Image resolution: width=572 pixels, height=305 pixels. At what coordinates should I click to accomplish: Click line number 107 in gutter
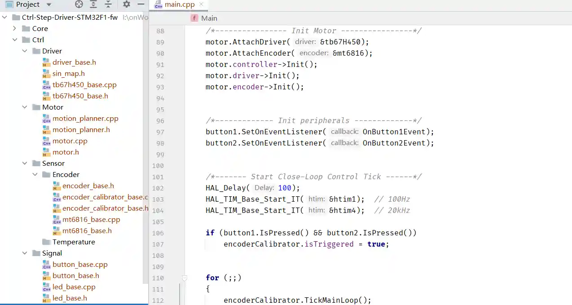(158, 244)
